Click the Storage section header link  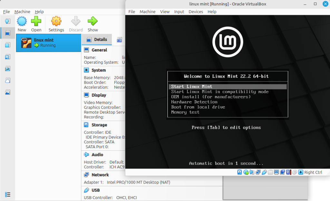99,125
